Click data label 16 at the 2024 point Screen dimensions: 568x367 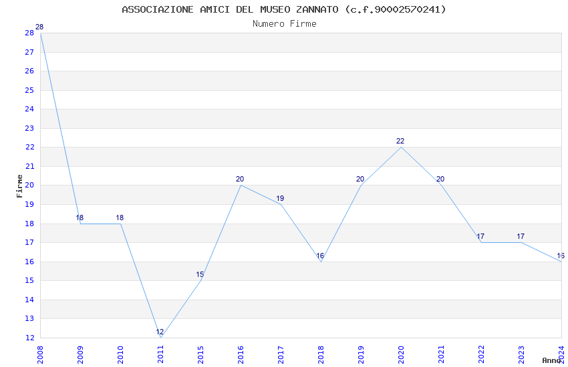561,256
